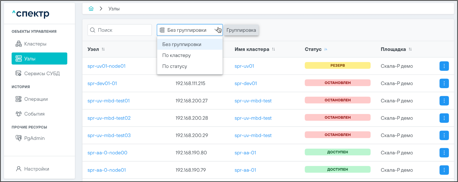
Task: Select По статусу grouping option
Action: (x=175, y=66)
